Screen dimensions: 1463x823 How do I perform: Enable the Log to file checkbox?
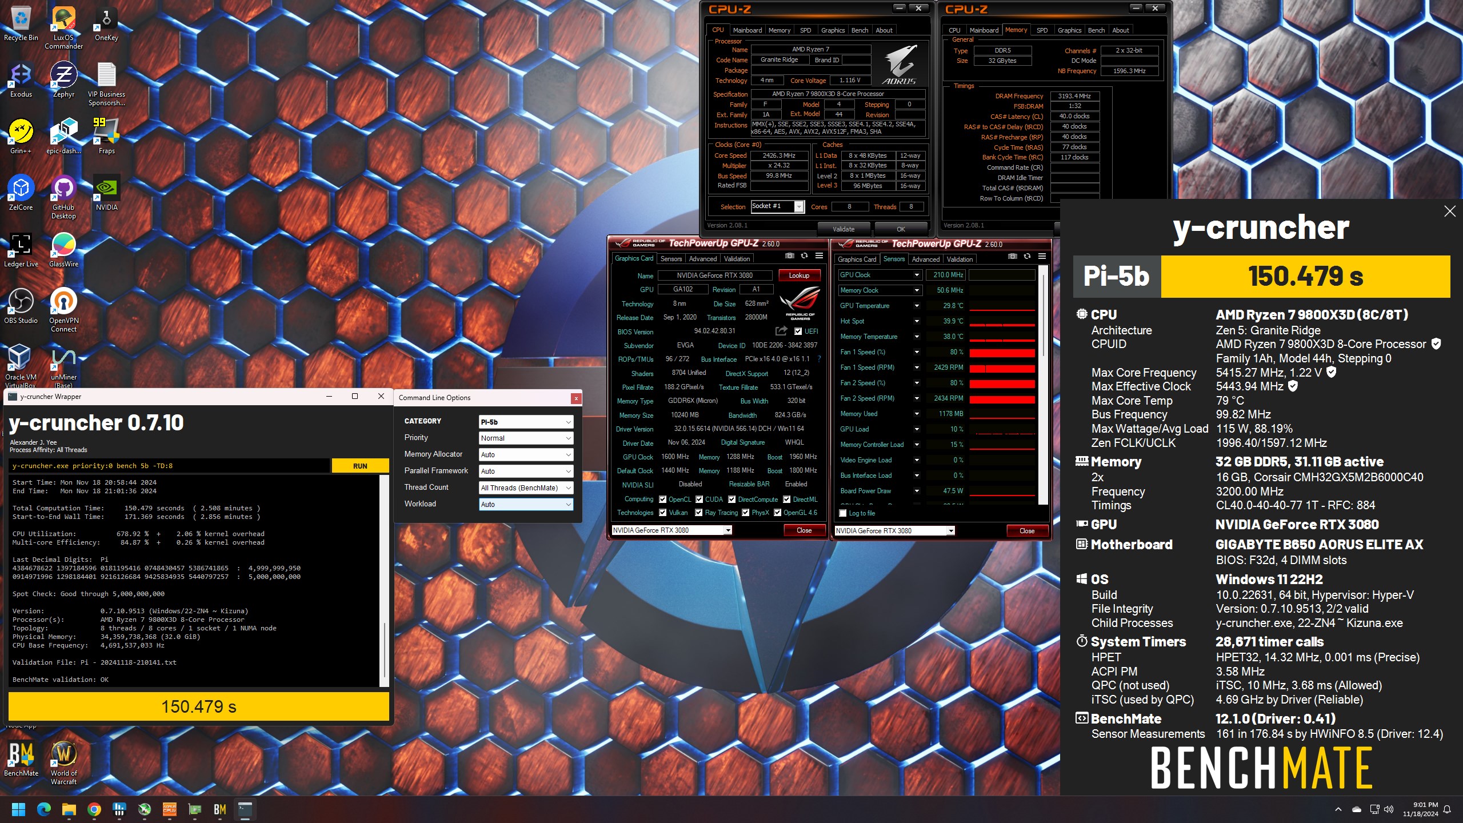(x=842, y=513)
